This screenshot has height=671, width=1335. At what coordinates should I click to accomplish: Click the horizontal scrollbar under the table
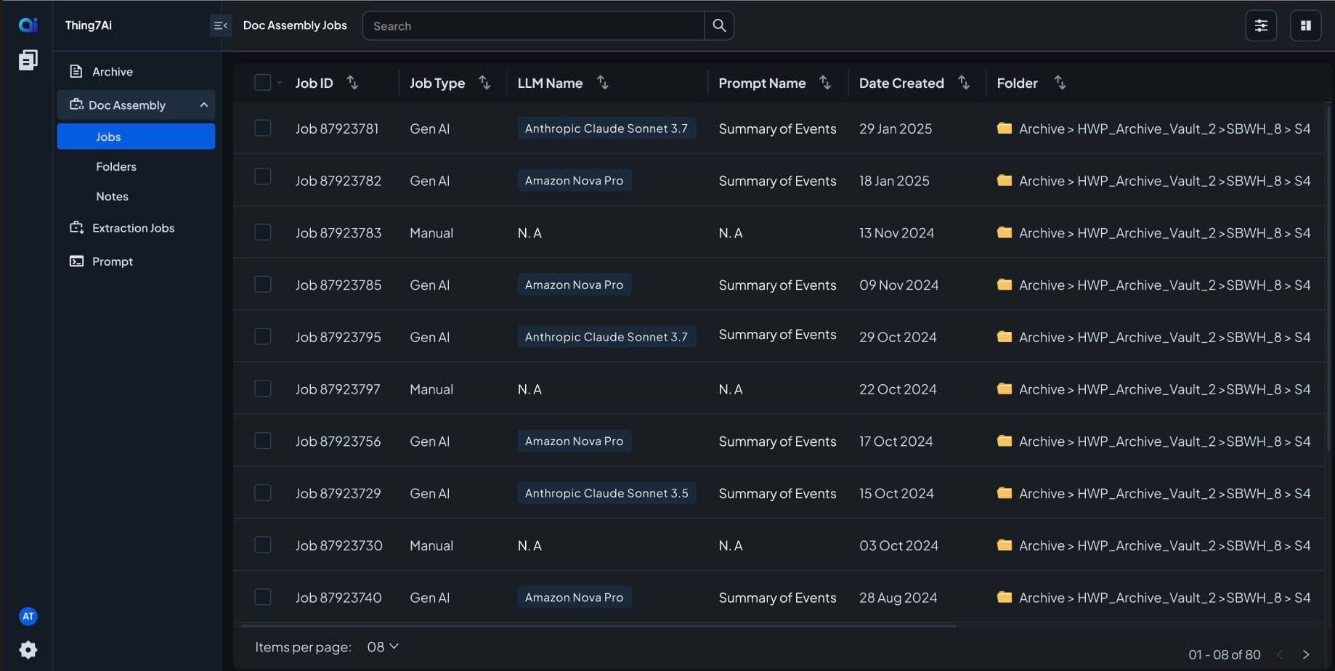coord(598,625)
